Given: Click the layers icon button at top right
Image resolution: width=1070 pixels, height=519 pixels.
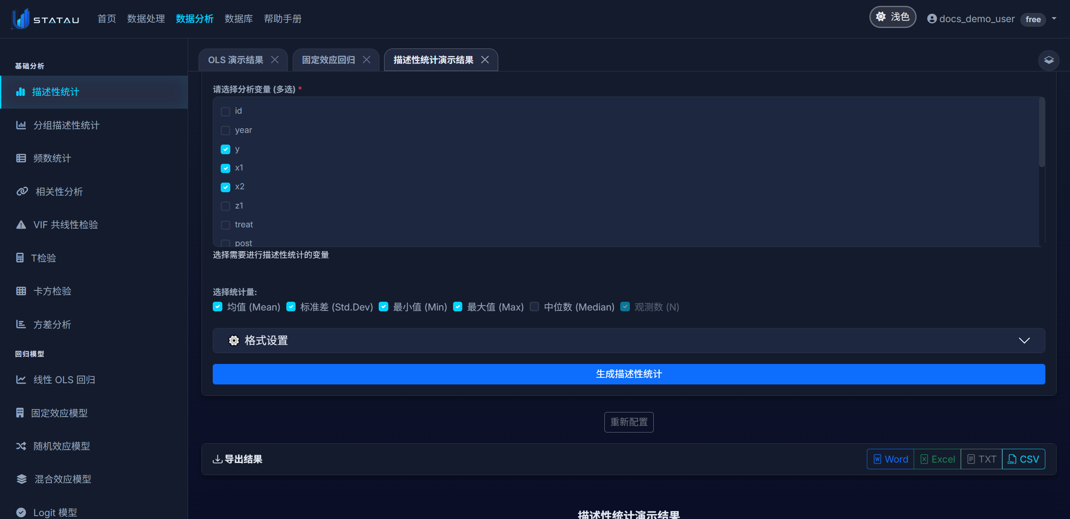Looking at the screenshot, I should point(1049,60).
